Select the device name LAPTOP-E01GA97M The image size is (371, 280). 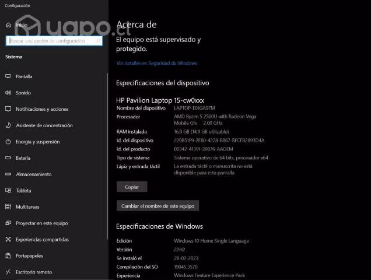point(194,108)
